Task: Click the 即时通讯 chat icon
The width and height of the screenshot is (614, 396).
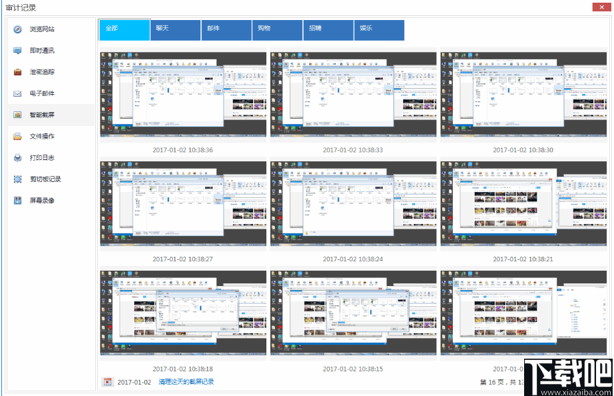Action: pyautogui.click(x=17, y=51)
